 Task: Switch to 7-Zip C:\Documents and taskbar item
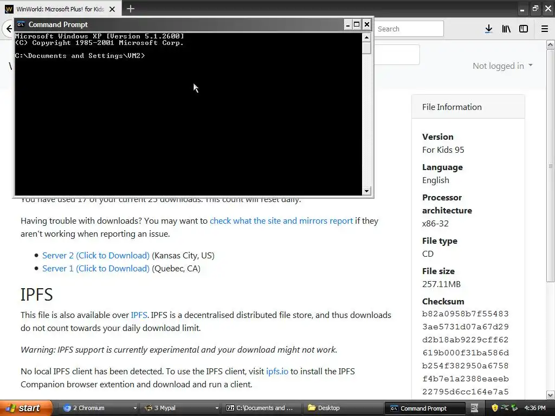click(x=262, y=408)
